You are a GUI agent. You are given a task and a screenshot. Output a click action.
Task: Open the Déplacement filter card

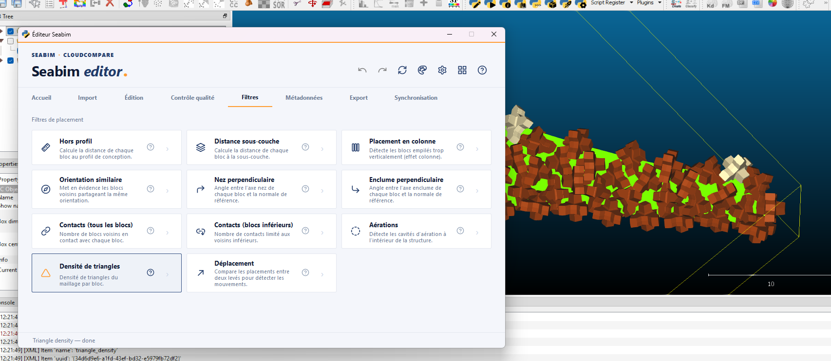(262, 273)
